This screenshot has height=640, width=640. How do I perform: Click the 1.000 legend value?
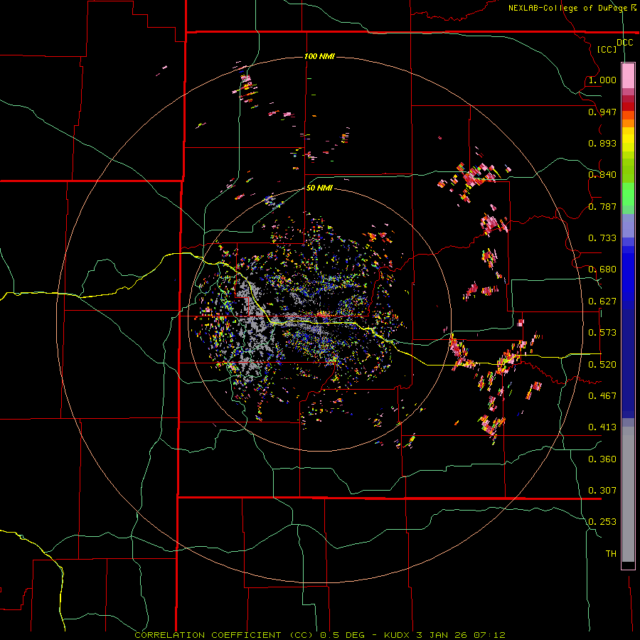(602, 80)
